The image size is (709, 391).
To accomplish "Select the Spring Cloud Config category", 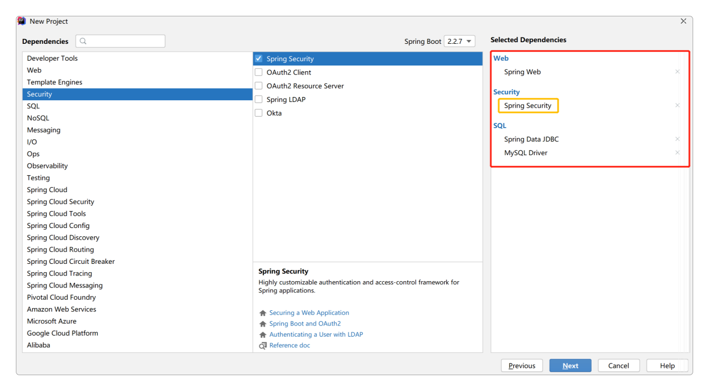I will 137,226.
